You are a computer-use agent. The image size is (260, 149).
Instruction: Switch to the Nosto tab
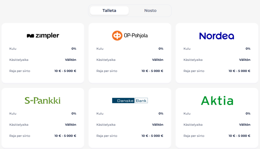(x=150, y=11)
